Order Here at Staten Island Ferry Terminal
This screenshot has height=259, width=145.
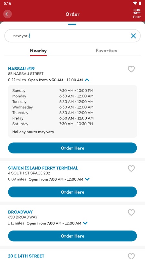[72, 192]
